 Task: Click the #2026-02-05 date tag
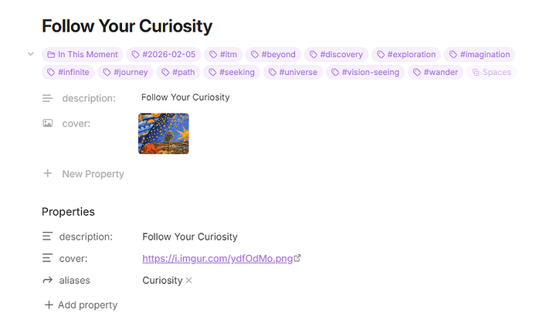162,55
